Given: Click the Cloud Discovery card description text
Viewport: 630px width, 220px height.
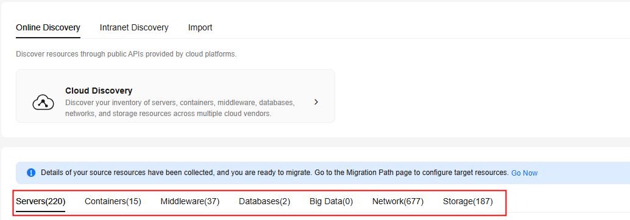Looking at the screenshot, I should click(x=180, y=108).
